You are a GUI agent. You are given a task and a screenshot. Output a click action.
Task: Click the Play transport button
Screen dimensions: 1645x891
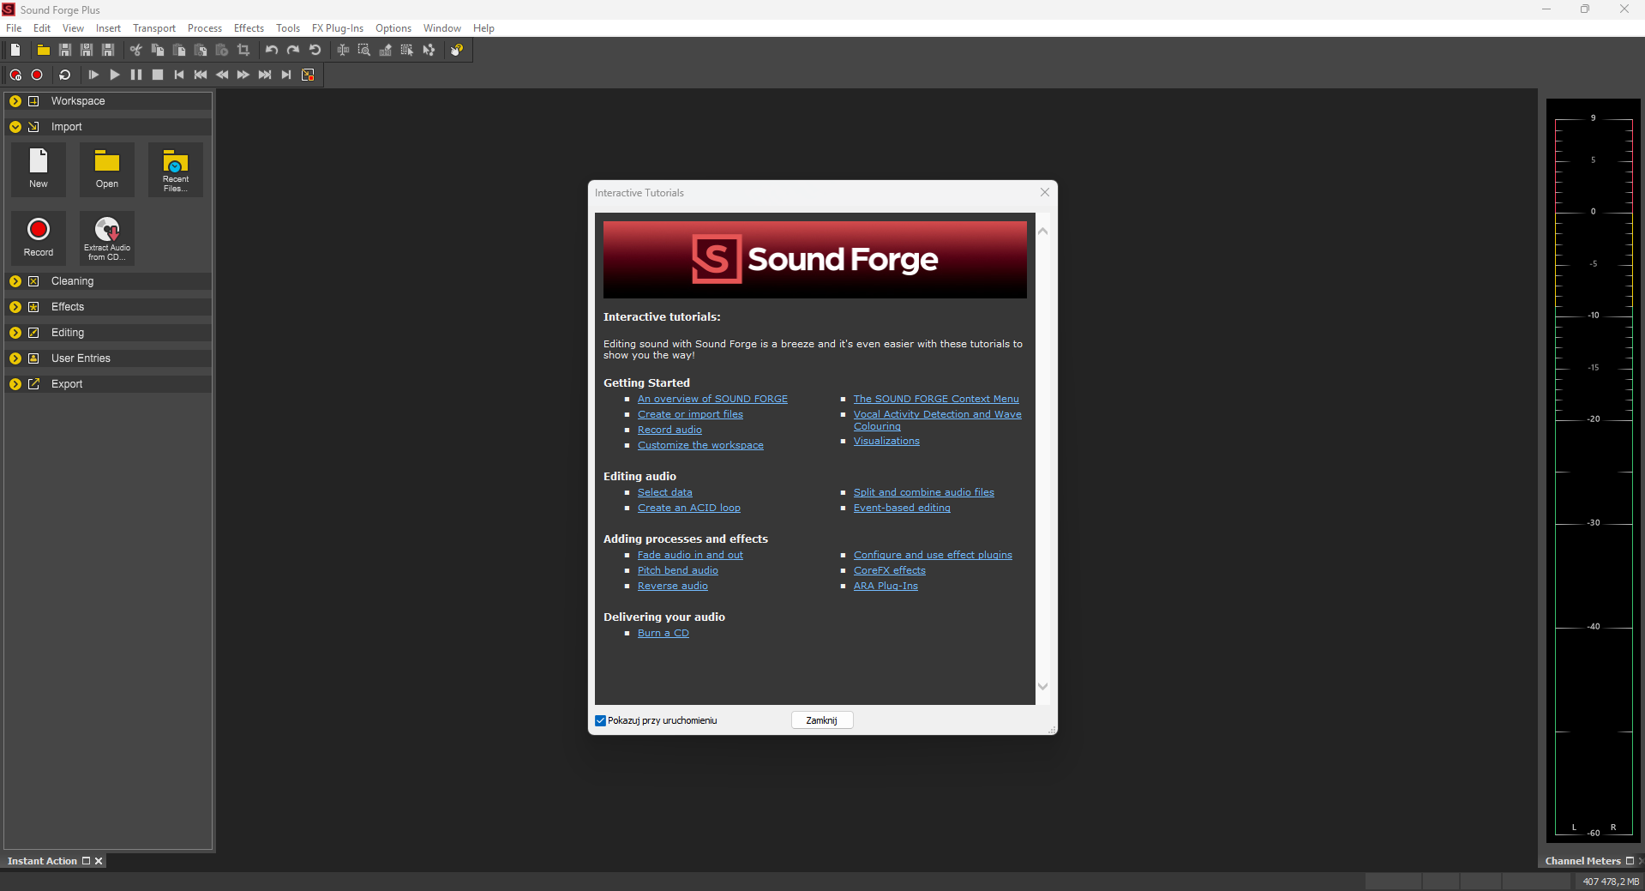coord(115,75)
